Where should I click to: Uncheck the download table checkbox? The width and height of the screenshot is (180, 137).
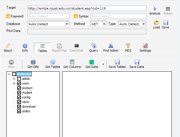pyautogui.click(x=19, y=107)
